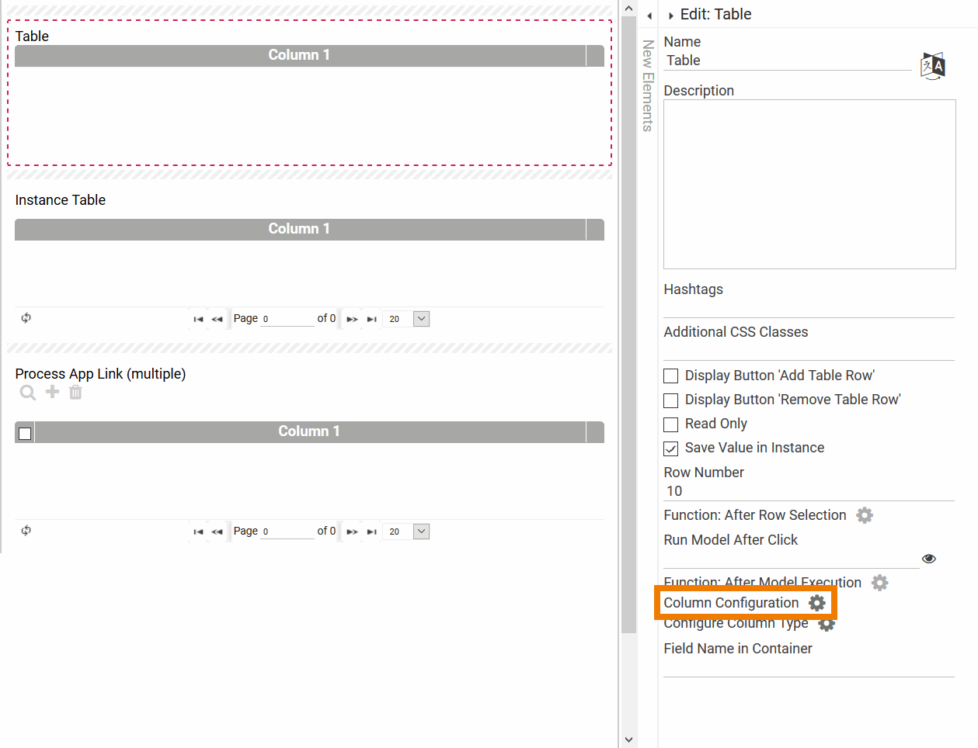
Task: Select Column 1 header of Process App Link table
Action: point(310,431)
